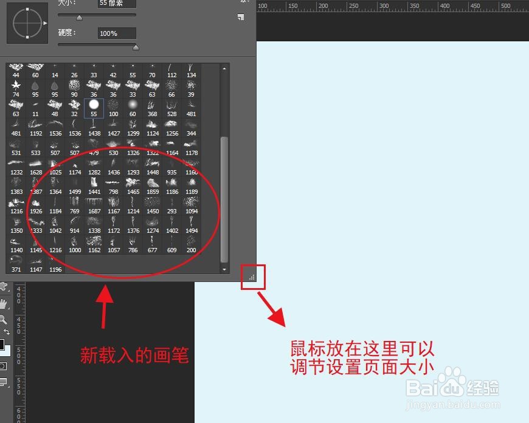Open the brush preset panel menu gear icon
529x423 pixels.
click(243, 2)
